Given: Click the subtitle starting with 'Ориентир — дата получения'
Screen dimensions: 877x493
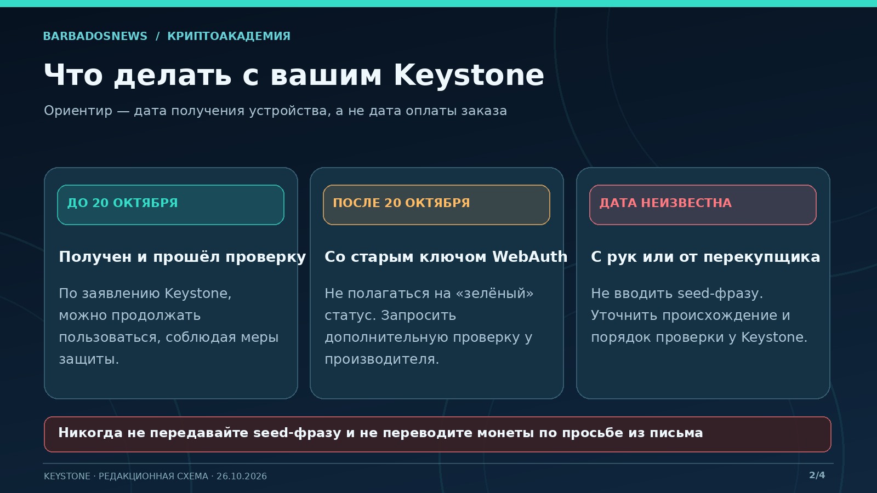Looking at the screenshot, I should [275, 111].
